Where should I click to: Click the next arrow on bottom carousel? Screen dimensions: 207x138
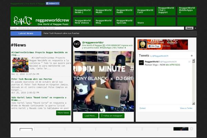(192, 129)
